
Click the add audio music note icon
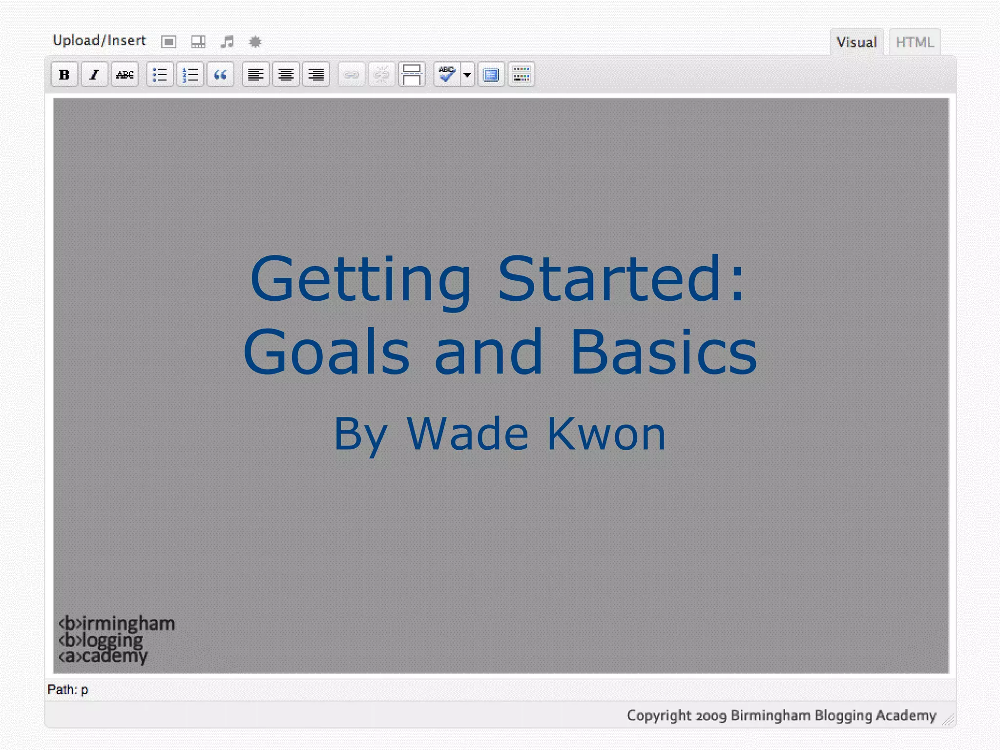click(227, 42)
